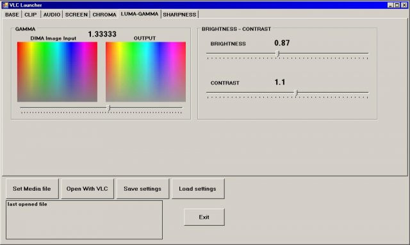Maximize the VLC Launcher window
Image resolution: width=410 pixels, height=245 pixels.
click(x=397, y=5)
